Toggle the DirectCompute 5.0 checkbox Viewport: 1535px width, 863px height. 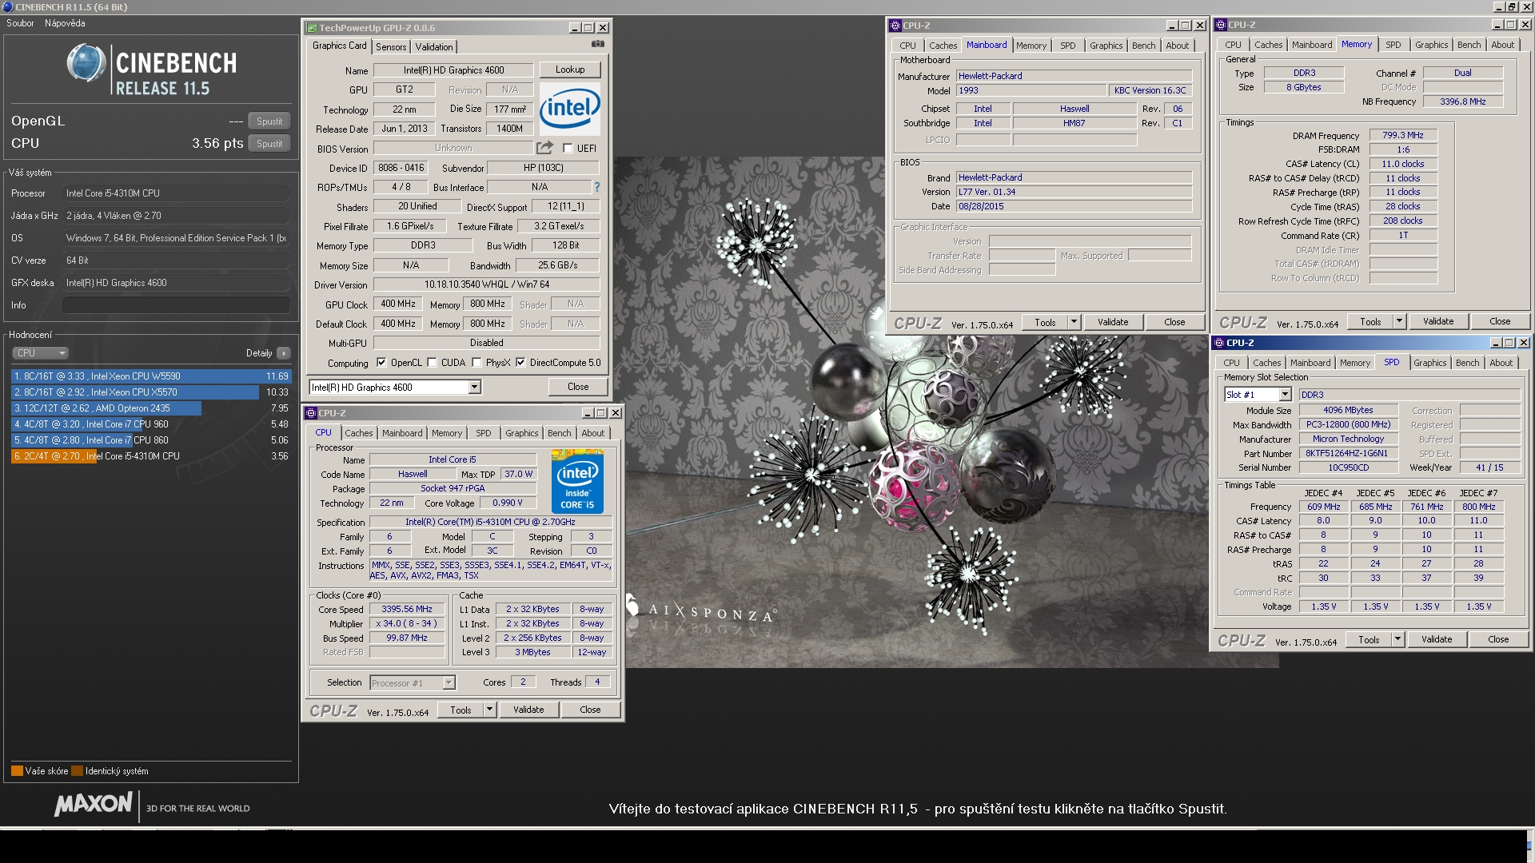click(x=520, y=363)
